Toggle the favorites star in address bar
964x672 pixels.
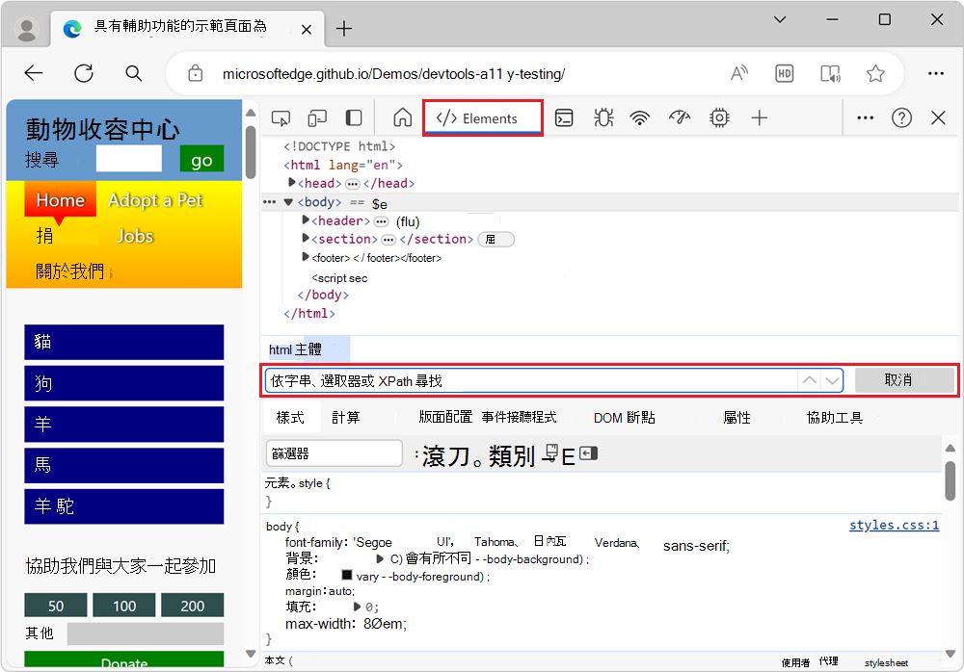(875, 73)
